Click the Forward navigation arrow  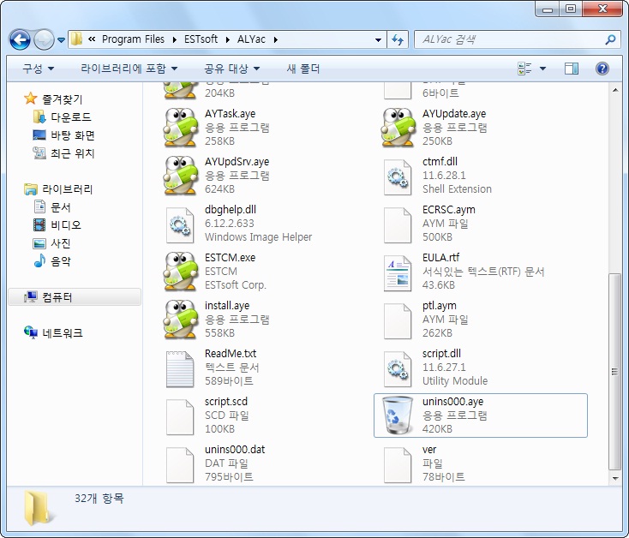click(x=44, y=39)
